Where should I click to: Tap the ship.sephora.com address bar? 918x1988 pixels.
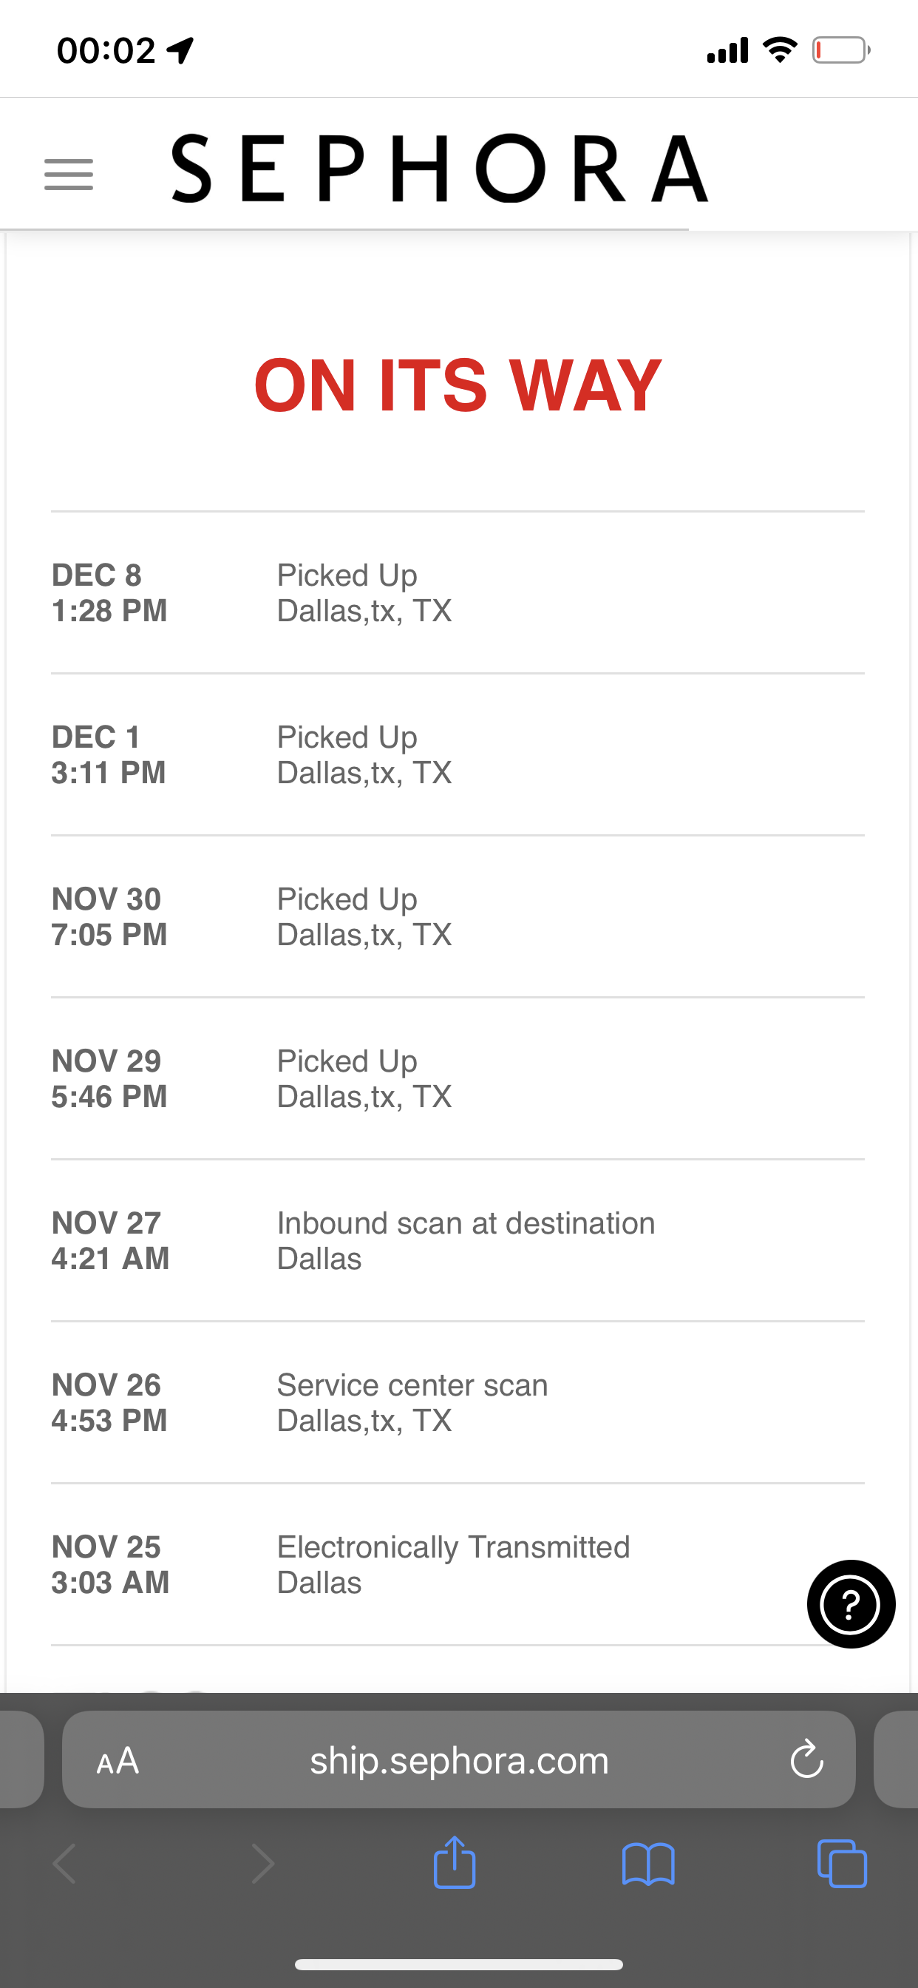pyautogui.click(x=459, y=1760)
